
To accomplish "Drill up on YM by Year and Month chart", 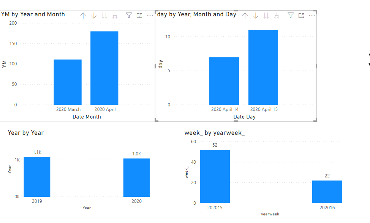I will pyautogui.click(x=83, y=16).
